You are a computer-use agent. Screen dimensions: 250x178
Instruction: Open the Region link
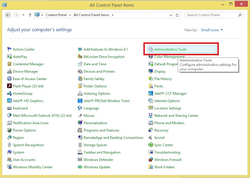click(x=18, y=137)
